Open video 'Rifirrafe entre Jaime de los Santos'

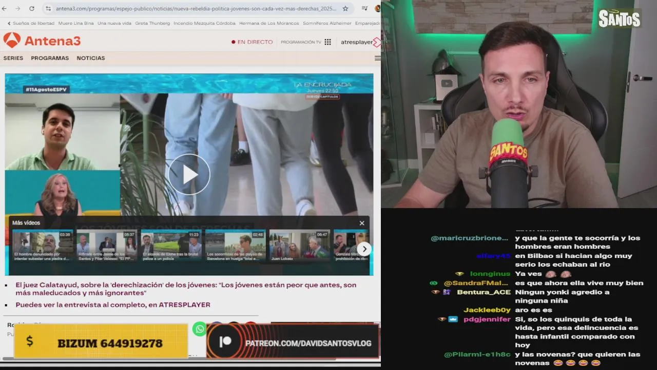pyautogui.click(x=107, y=246)
